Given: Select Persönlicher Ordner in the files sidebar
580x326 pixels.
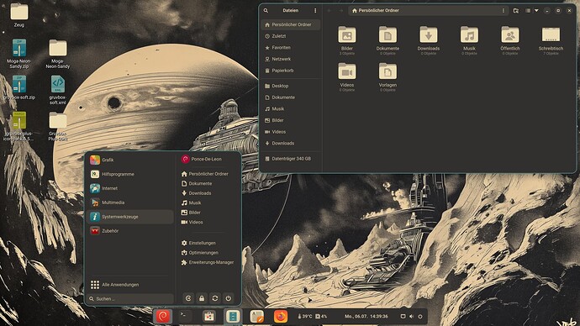Looking at the screenshot, I should [291, 24].
